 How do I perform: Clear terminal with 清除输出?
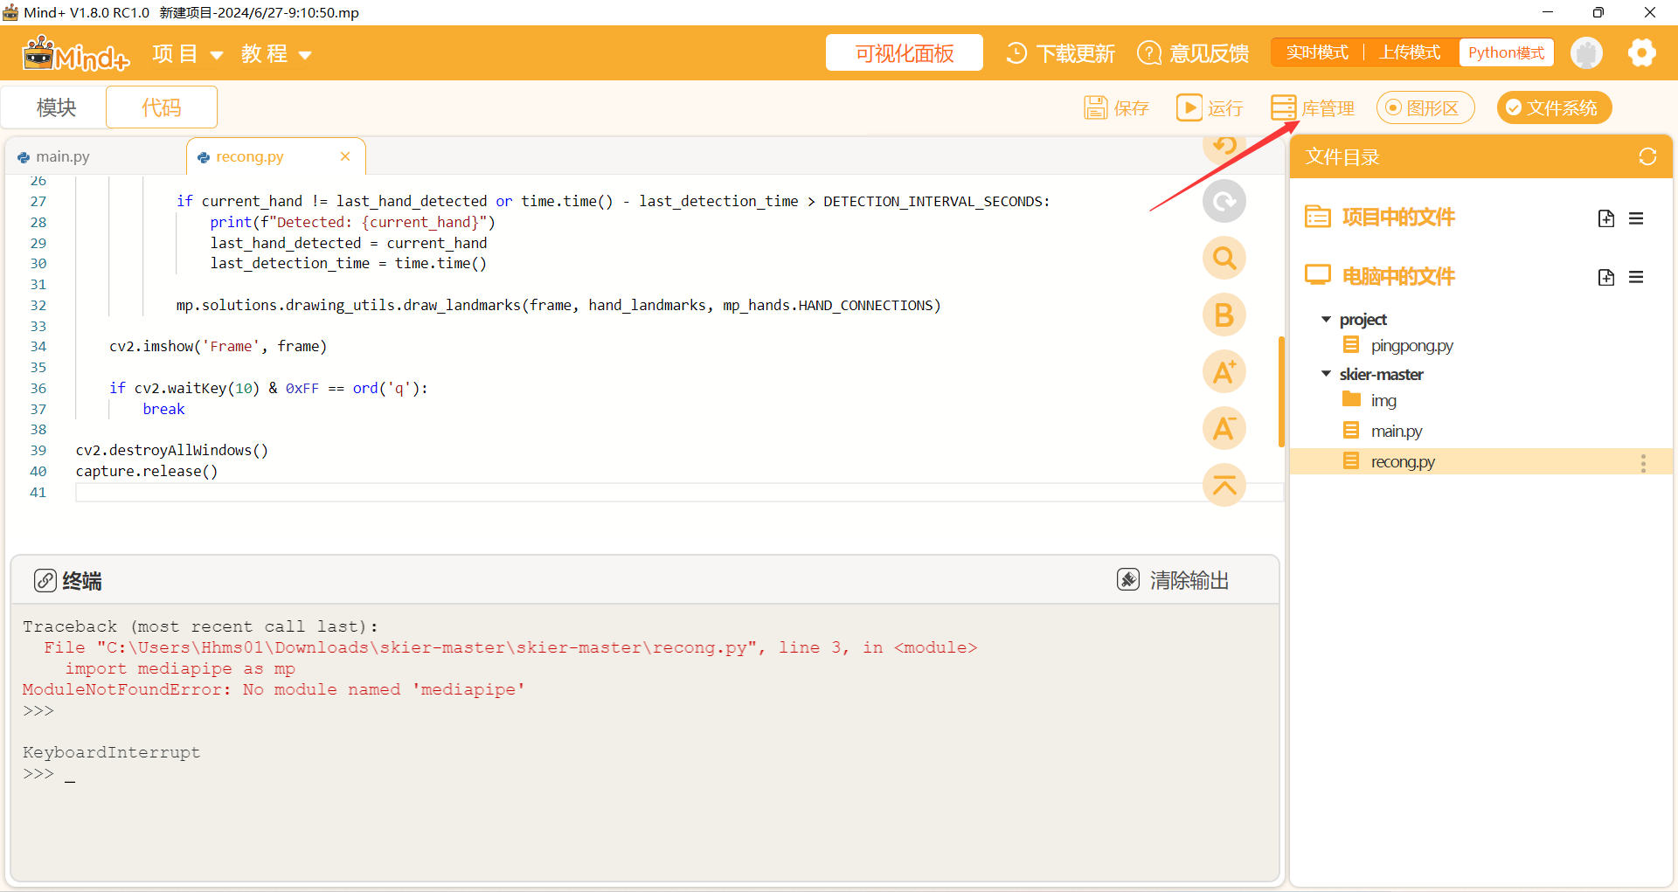tap(1173, 580)
